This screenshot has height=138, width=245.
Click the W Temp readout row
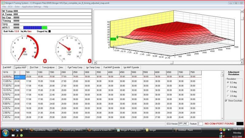pos(47,11)
